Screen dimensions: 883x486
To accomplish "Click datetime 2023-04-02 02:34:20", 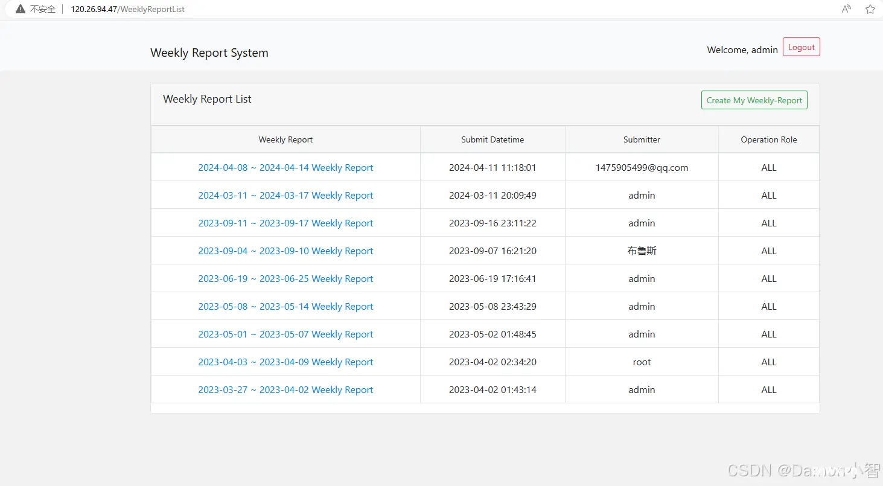I will 493,362.
